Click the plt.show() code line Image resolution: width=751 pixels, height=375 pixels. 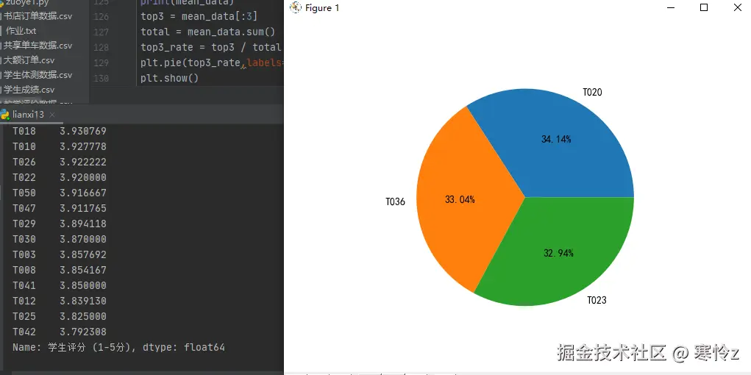click(x=170, y=78)
